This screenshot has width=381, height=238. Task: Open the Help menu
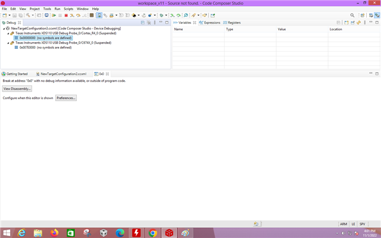[x=95, y=9]
